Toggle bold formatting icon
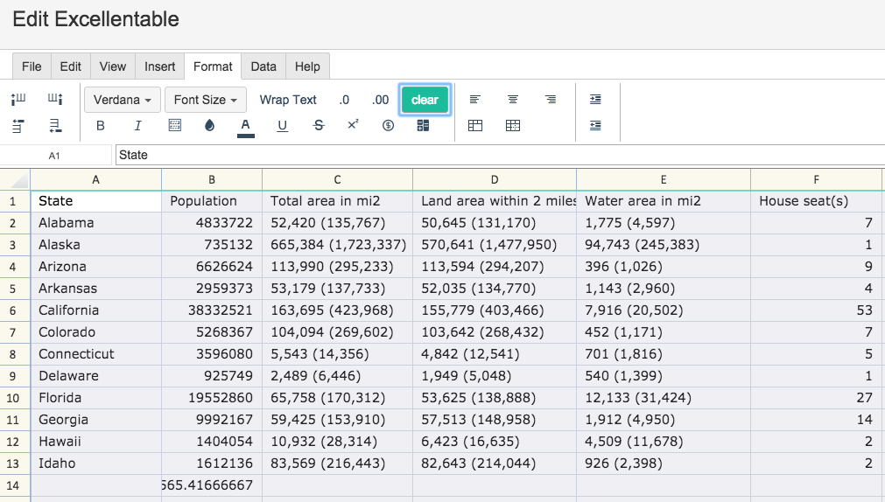The width and height of the screenshot is (885, 502). pyautogui.click(x=101, y=126)
